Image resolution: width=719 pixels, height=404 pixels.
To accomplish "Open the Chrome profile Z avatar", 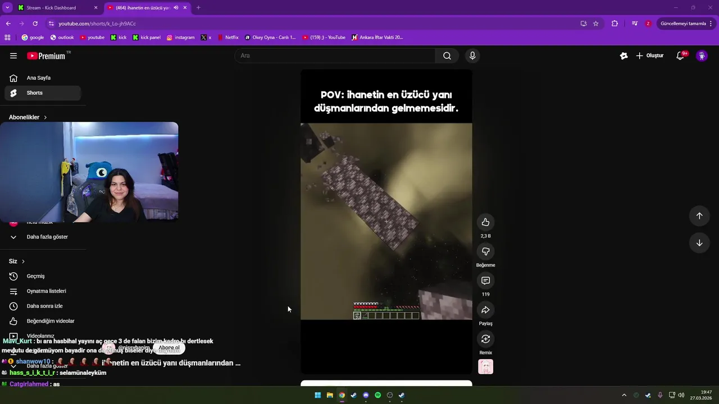I will pos(648,24).
